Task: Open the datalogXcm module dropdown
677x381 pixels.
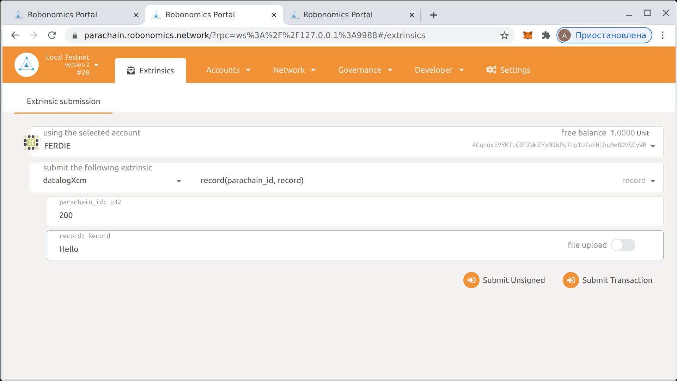Action: (x=112, y=181)
